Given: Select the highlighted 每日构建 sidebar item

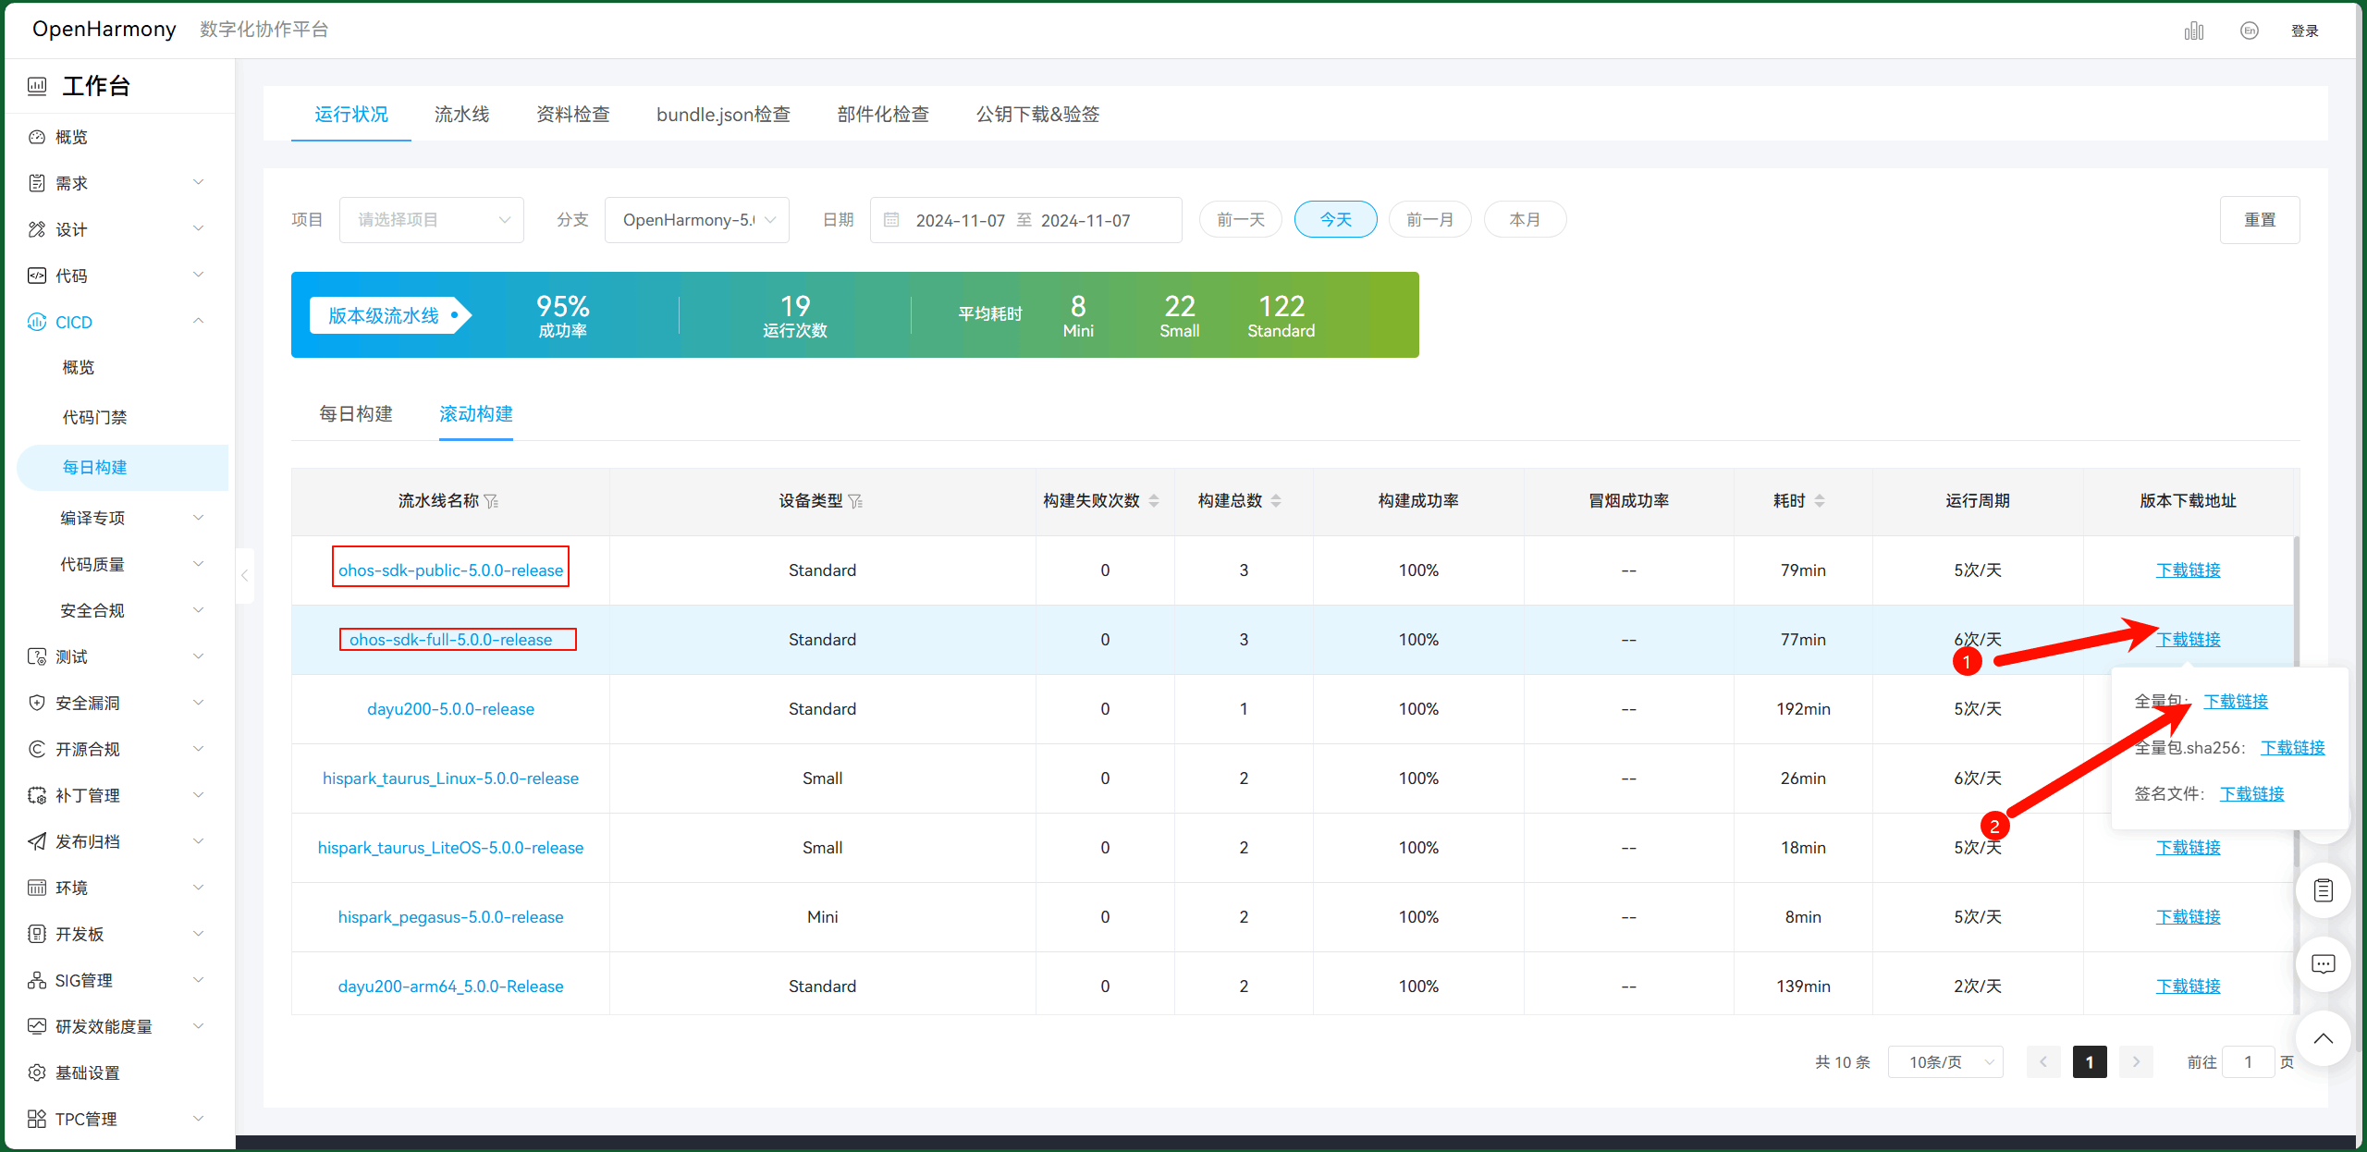Looking at the screenshot, I should pyautogui.click(x=122, y=468).
